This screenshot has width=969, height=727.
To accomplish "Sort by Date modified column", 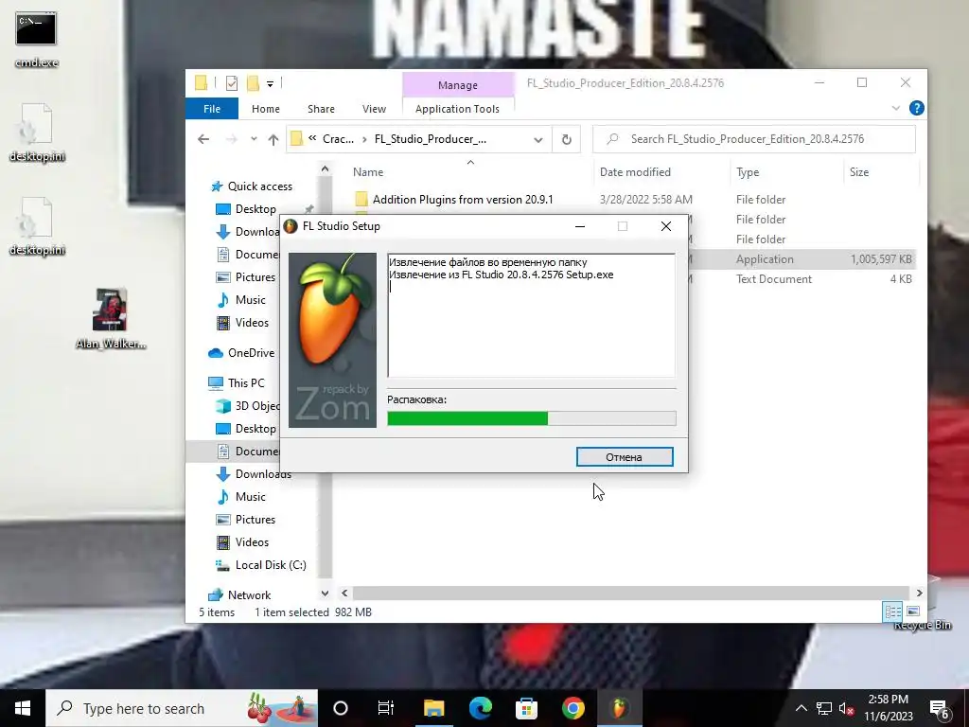I will [x=635, y=172].
